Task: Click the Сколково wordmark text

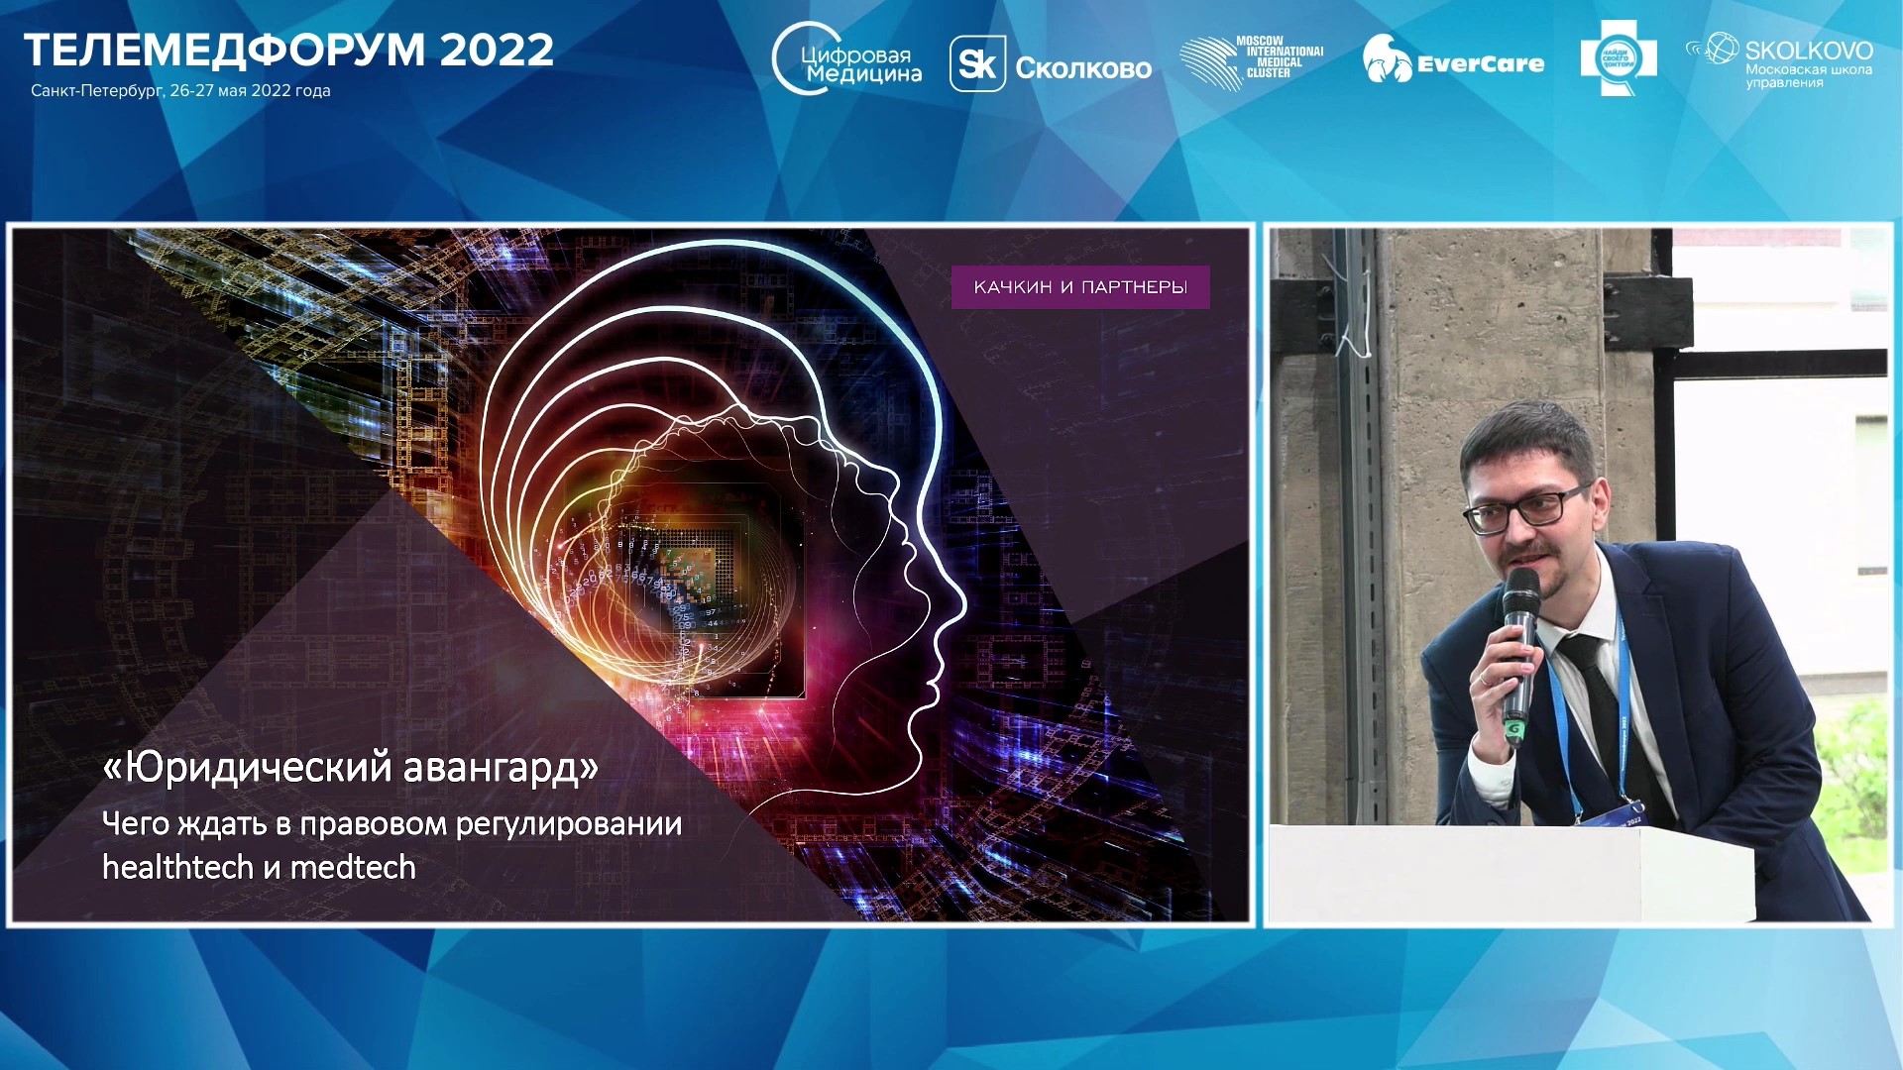Action: [x=1082, y=67]
